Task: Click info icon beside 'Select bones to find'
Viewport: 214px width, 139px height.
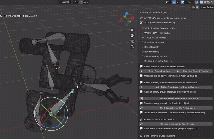Action: tap(141, 67)
